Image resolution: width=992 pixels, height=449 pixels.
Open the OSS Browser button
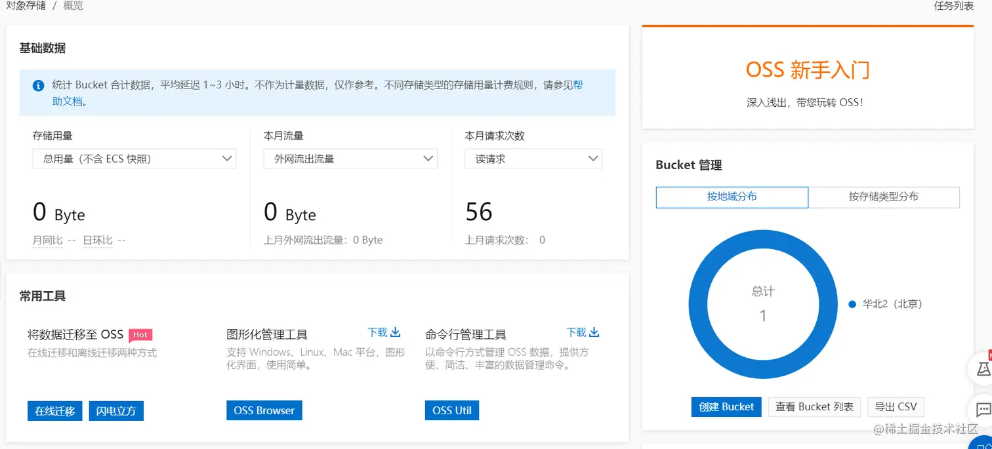point(264,411)
